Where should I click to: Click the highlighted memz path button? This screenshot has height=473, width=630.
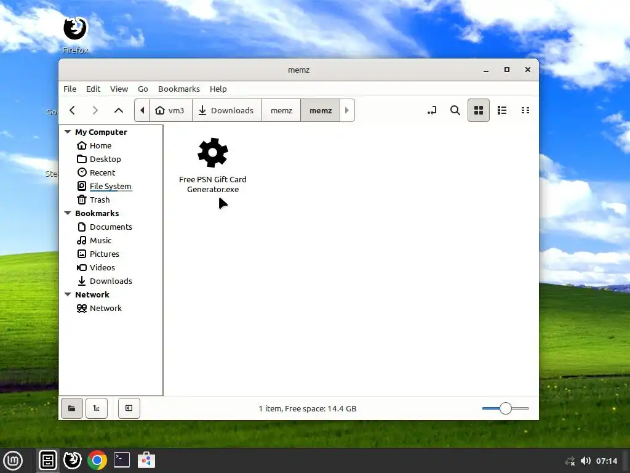pos(321,110)
